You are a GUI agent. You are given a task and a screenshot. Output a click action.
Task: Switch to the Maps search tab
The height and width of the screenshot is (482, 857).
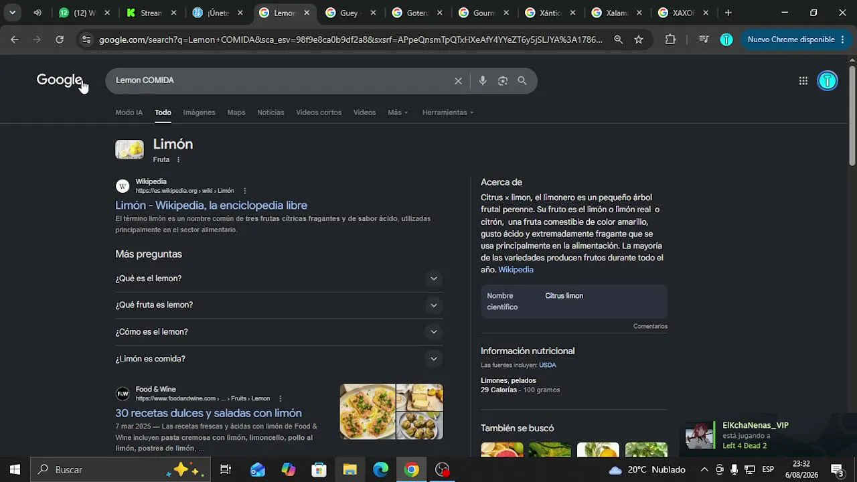coord(236,112)
